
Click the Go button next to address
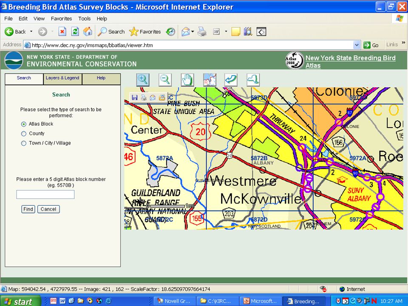click(x=371, y=45)
